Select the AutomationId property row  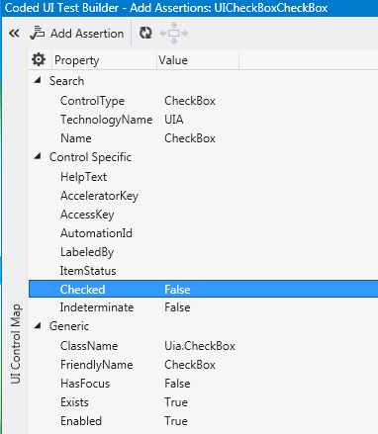coord(203,233)
